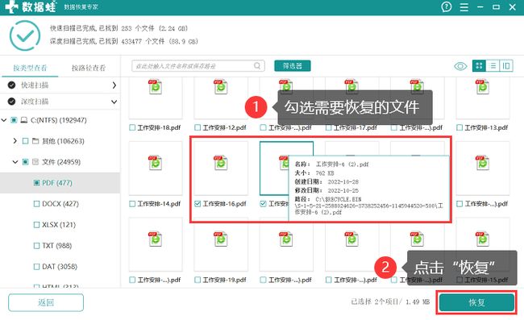This screenshot has width=524, height=320.
Task: Click PDF icon of 工作安排-16.pdf
Action: coord(221,163)
